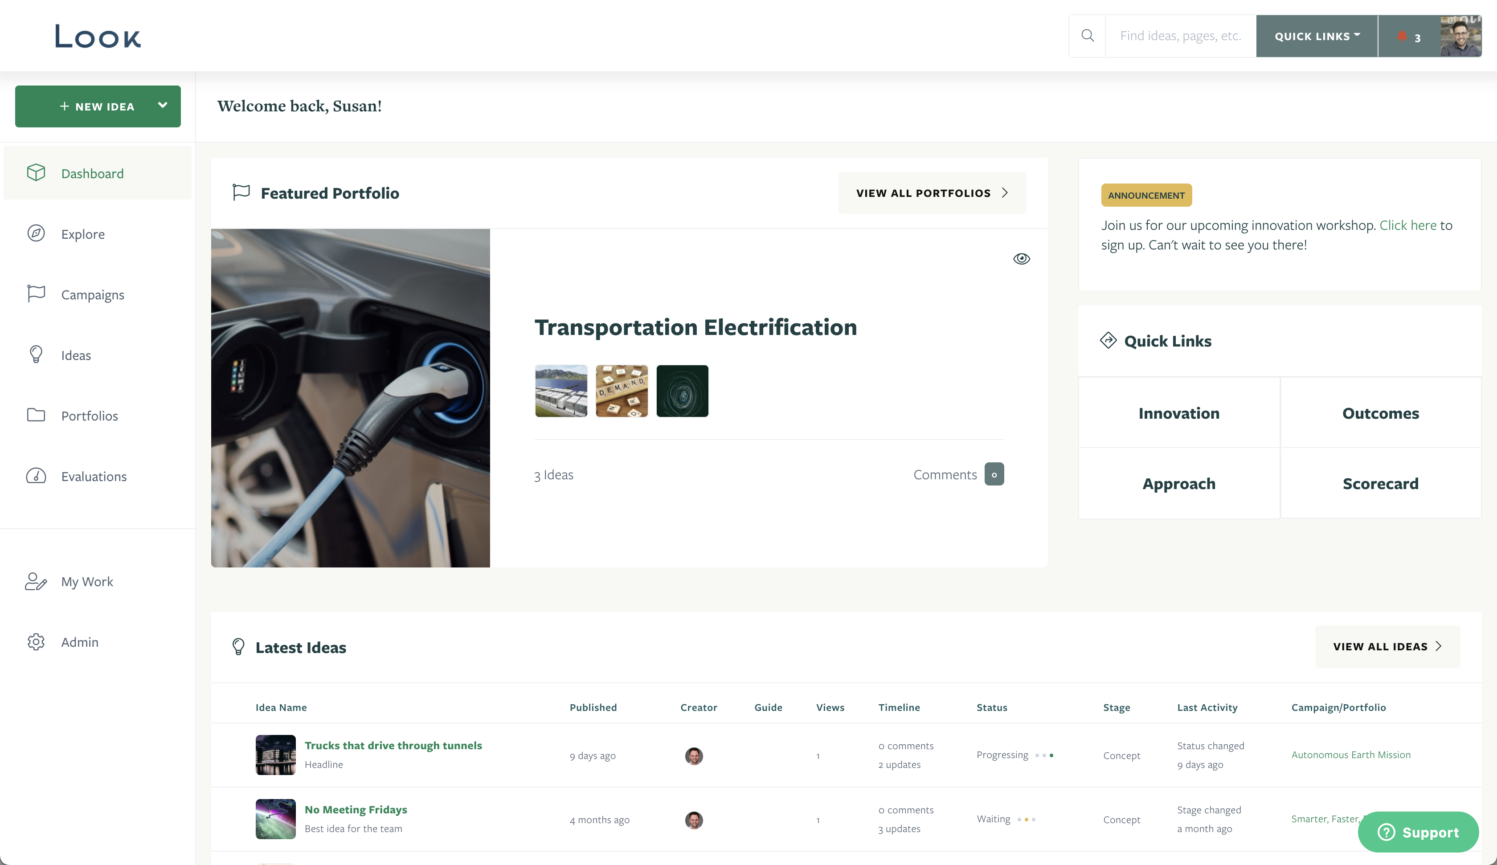The height and width of the screenshot is (865, 1497).
Task: Open Evaluations via the gauge icon
Action: pyautogui.click(x=36, y=476)
